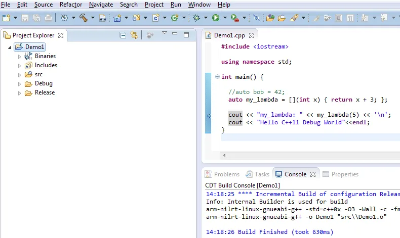Open the New wizard dropdown arrow
This screenshot has width=400, height=238.
tap(15, 18)
